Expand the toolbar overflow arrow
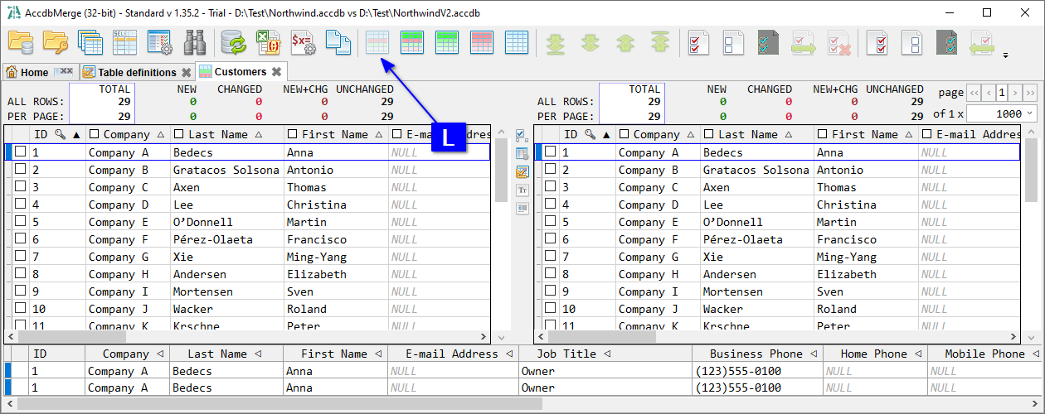The image size is (1045, 414). pyautogui.click(x=1006, y=56)
